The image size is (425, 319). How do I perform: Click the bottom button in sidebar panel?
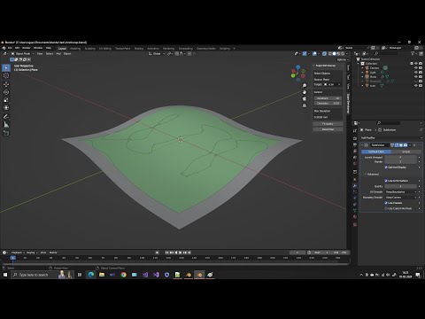point(328,129)
